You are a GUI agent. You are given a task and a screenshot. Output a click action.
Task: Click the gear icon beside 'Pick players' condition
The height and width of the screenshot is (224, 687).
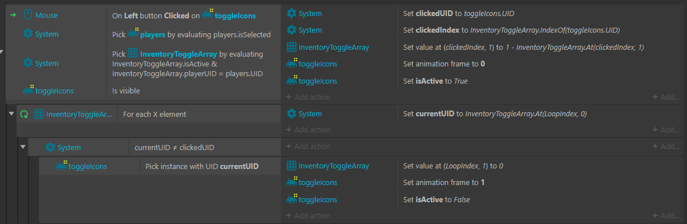pos(28,34)
